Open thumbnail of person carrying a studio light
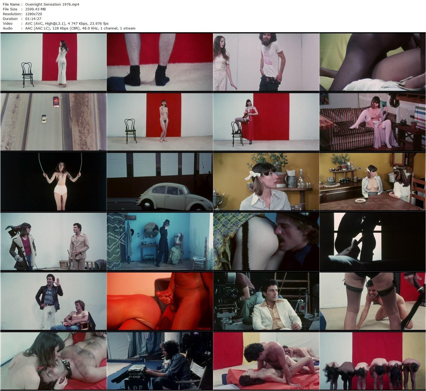The image size is (426, 391). (53, 241)
